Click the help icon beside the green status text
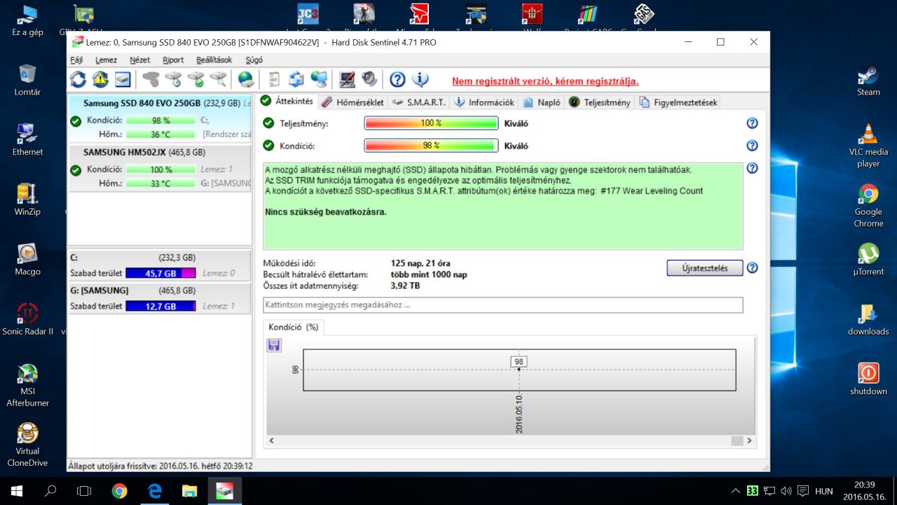 752,168
